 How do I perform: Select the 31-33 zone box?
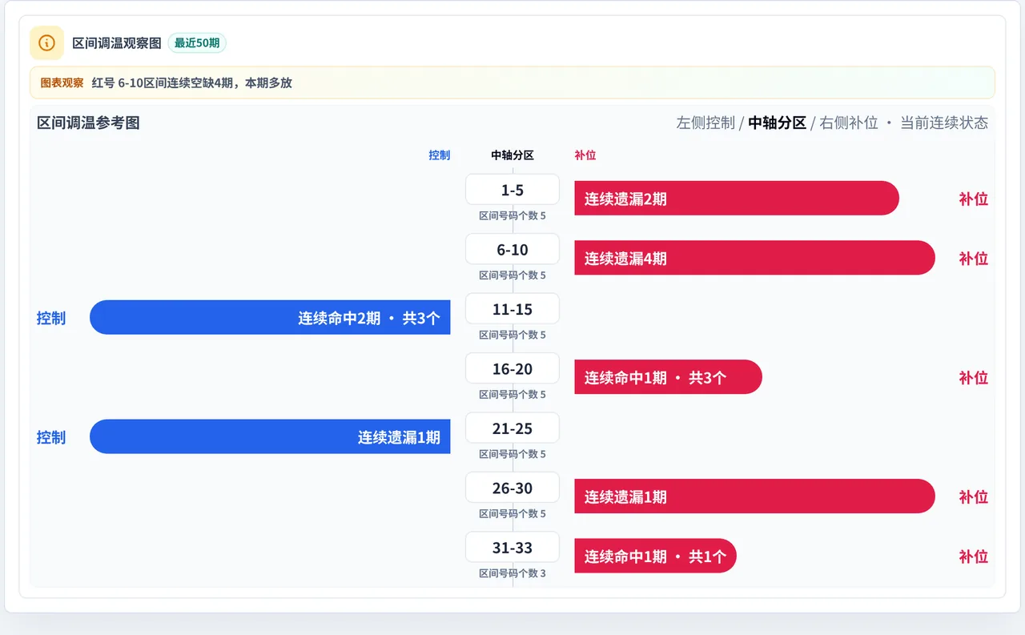pos(512,548)
